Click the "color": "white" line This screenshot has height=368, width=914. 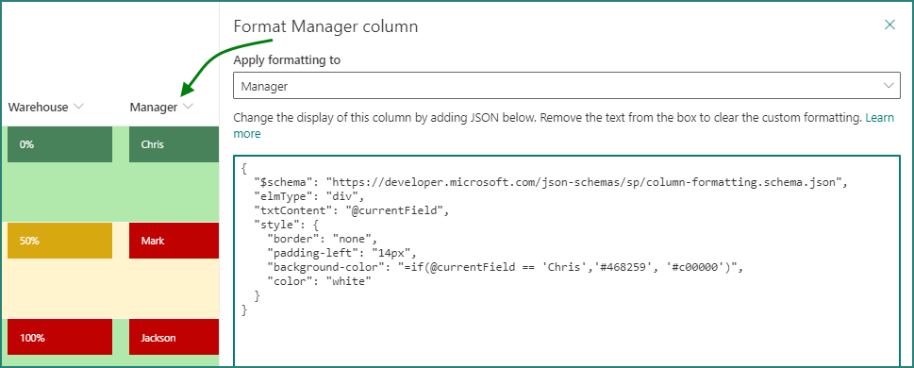point(319,281)
